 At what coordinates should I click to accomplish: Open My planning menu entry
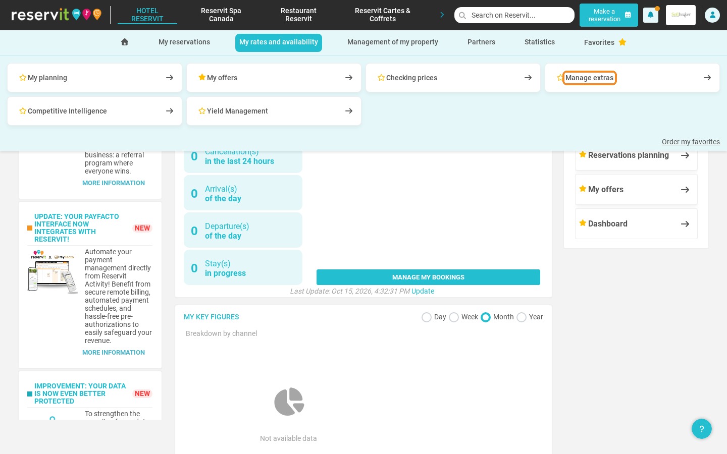[x=94, y=78]
